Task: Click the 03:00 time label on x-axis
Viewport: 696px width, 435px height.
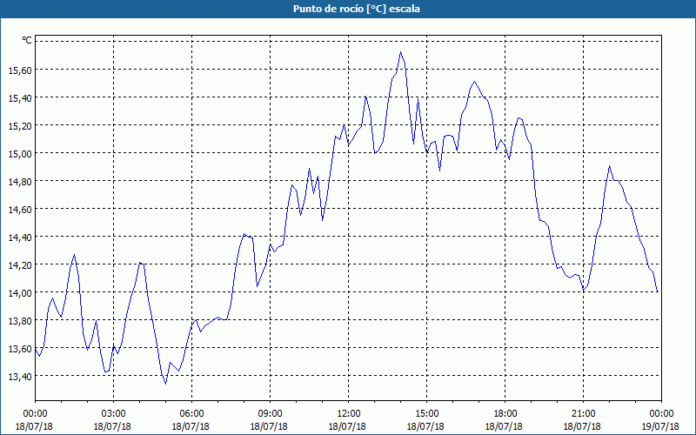Action: (x=113, y=414)
